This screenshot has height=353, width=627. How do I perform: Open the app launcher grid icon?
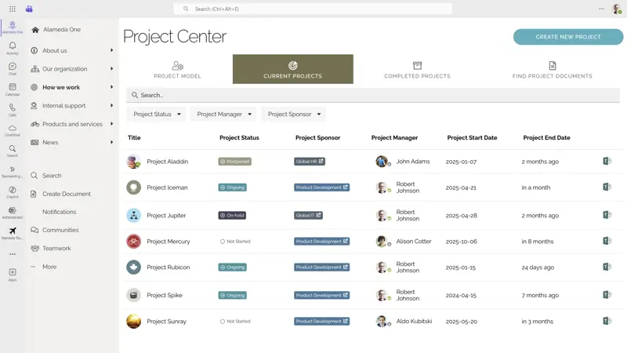click(13, 9)
